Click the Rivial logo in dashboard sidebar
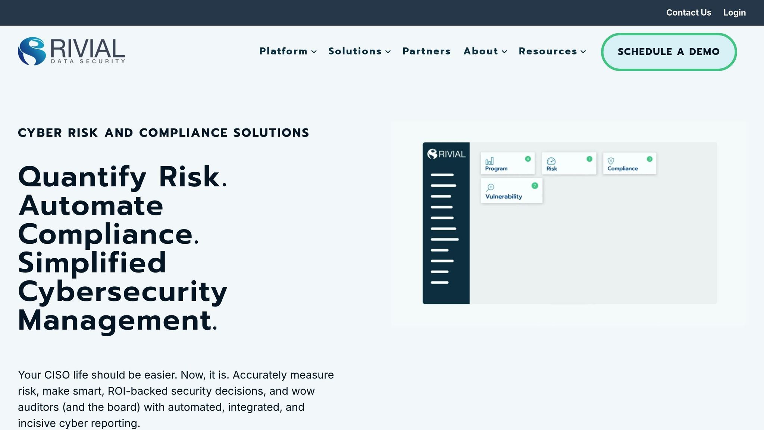 point(446,154)
